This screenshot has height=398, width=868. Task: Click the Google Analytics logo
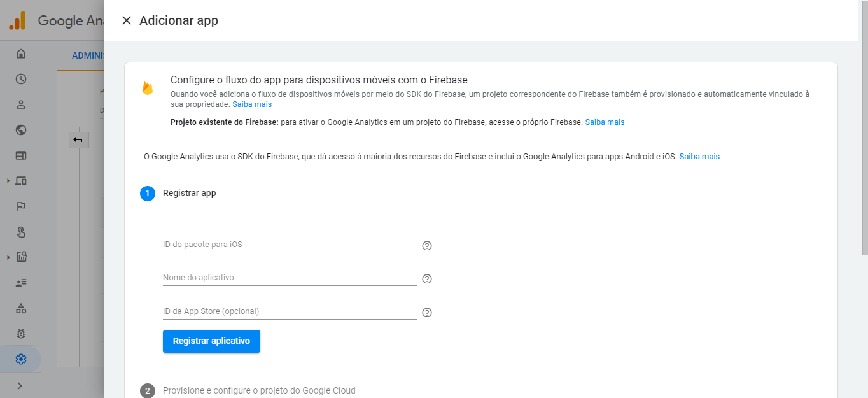17,20
